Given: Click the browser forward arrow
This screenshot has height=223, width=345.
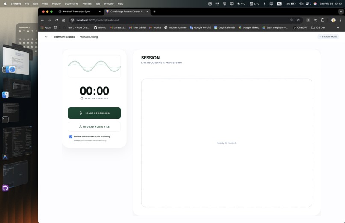Looking at the screenshot, I should pos(50,20).
